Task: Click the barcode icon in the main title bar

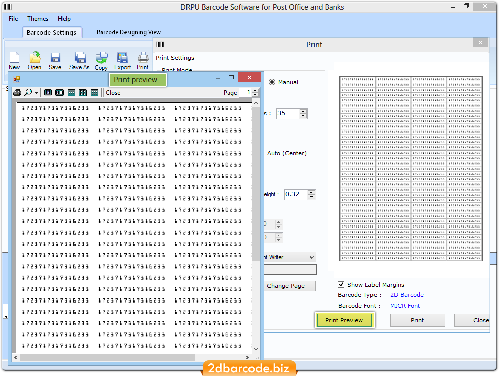Action: [x=8, y=7]
